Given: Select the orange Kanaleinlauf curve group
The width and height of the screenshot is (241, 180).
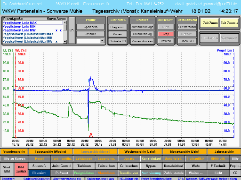Looking at the screenshot, I should point(151,159).
